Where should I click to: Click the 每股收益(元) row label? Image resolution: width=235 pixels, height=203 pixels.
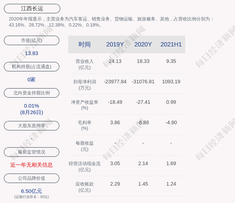pyautogui.click(x=85, y=146)
